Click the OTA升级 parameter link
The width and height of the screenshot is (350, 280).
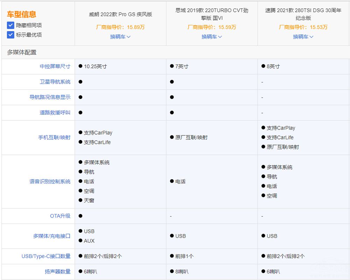click(x=60, y=216)
